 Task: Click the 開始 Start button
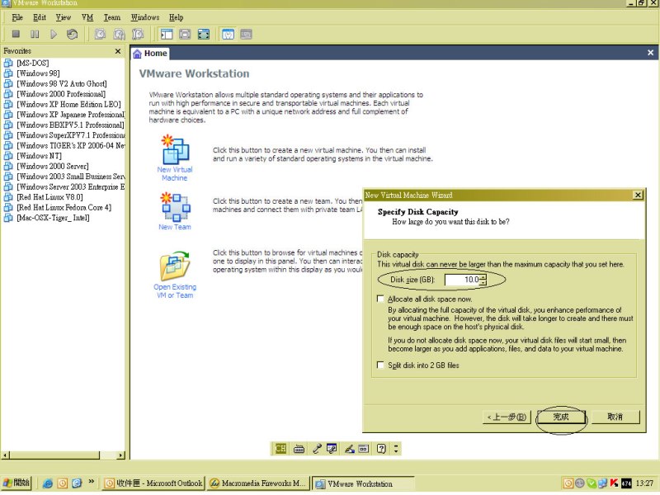coord(16,483)
